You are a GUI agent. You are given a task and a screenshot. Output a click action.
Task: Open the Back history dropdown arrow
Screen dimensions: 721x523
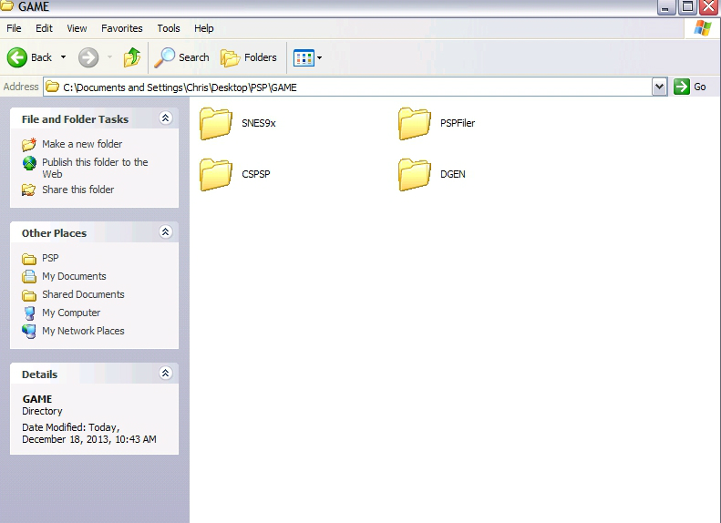tap(63, 57)
